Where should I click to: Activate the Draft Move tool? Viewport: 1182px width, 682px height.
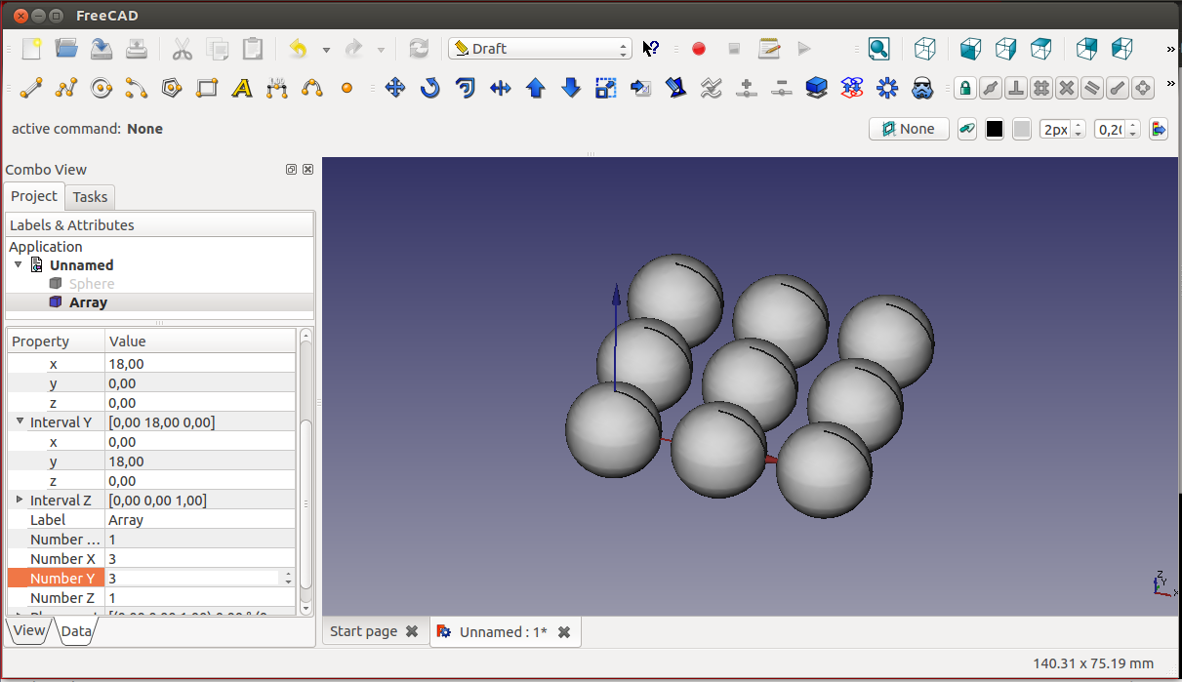pos(394,89)
